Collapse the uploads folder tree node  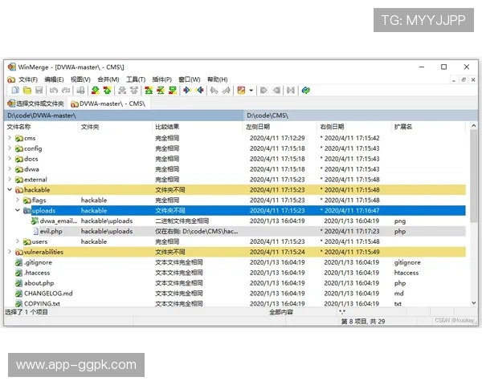coord(18,211)
